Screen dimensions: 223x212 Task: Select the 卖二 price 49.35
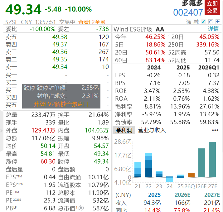point(60,59)
